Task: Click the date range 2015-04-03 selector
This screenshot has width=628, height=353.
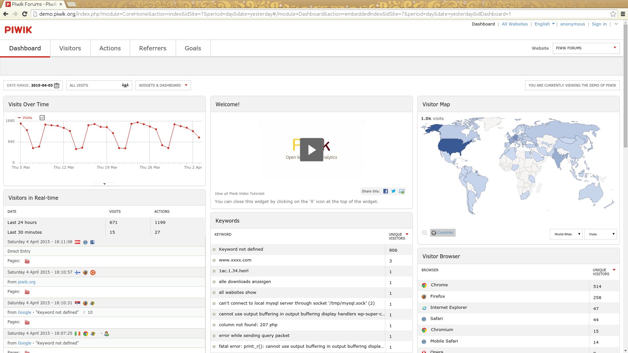Action: (33, 85)
